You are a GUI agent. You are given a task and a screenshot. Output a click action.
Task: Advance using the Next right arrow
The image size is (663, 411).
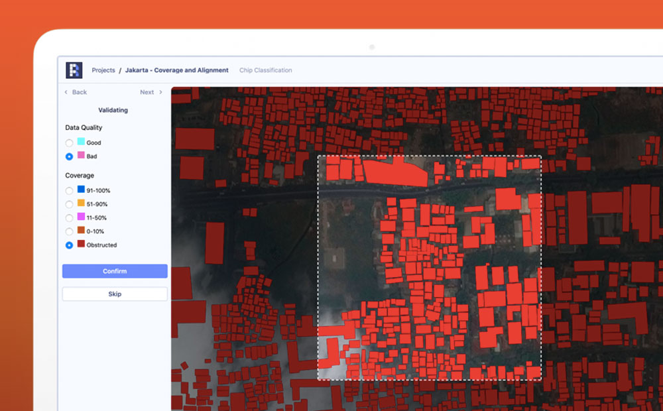160,92
